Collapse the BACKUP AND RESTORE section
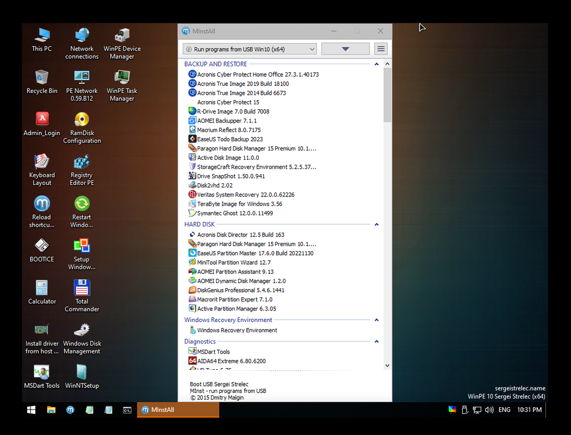 [376, 64]
